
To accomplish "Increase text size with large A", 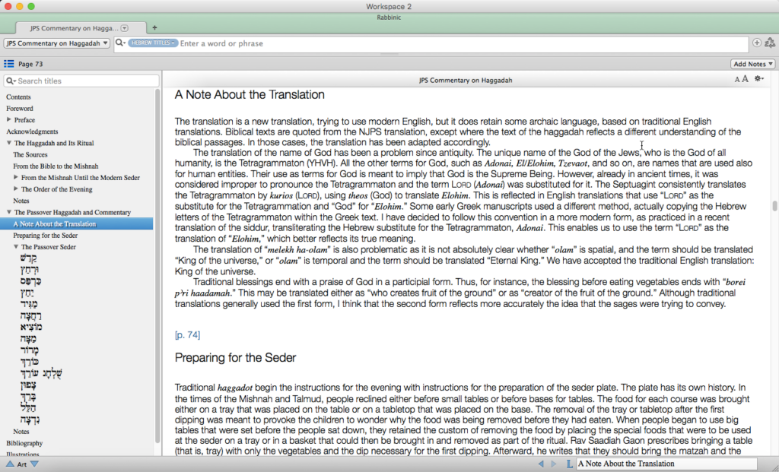I will click(745, 79).
